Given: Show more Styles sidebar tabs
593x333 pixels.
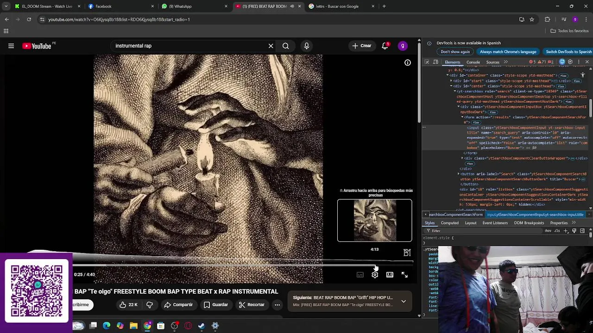Looking at the screenshot, I should coord(574,223).
